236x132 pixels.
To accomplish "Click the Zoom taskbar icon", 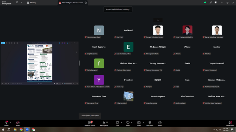I will click(27, 129).
